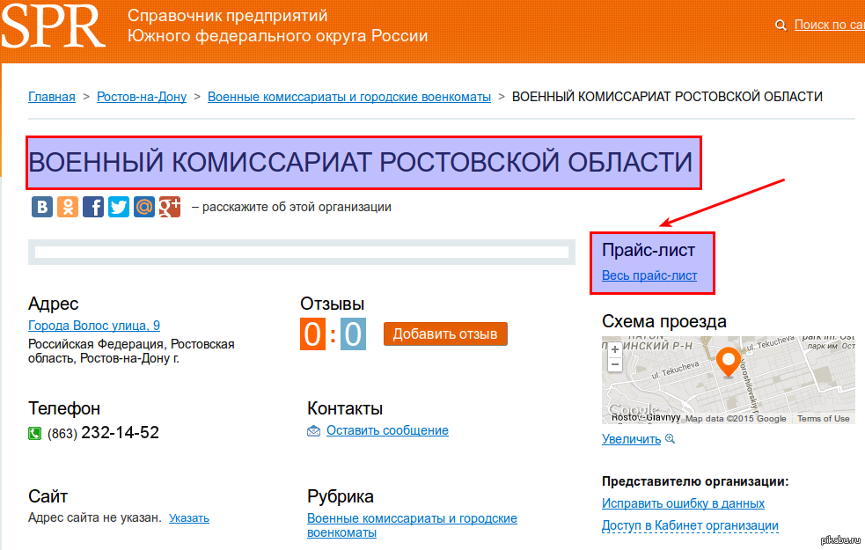Open Оставить сообщение link
Image resolution: width=865 pixels, height=550 pixels.
click(x=387, y=430)
